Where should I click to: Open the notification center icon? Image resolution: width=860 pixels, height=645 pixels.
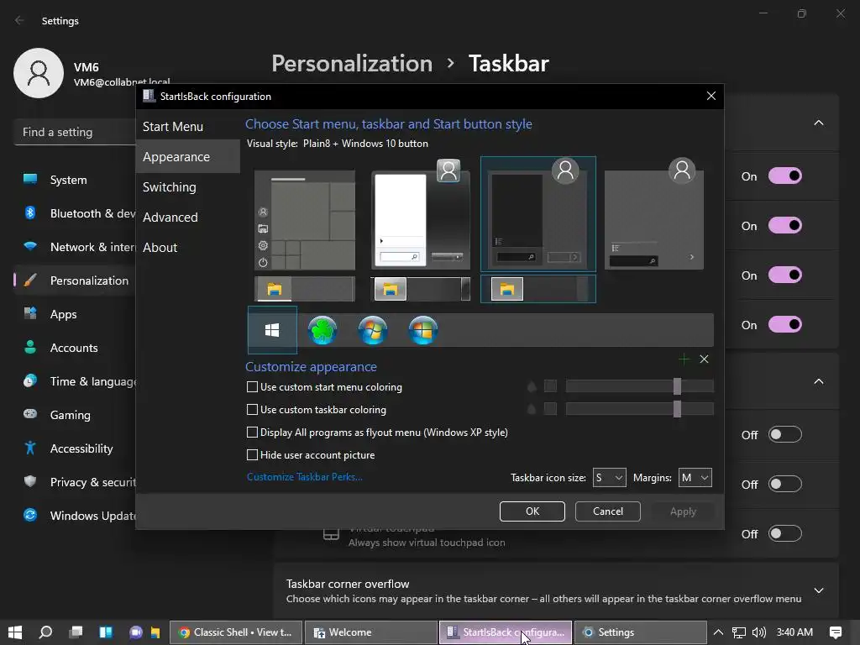pyautogui.click(x=836, y=632)
